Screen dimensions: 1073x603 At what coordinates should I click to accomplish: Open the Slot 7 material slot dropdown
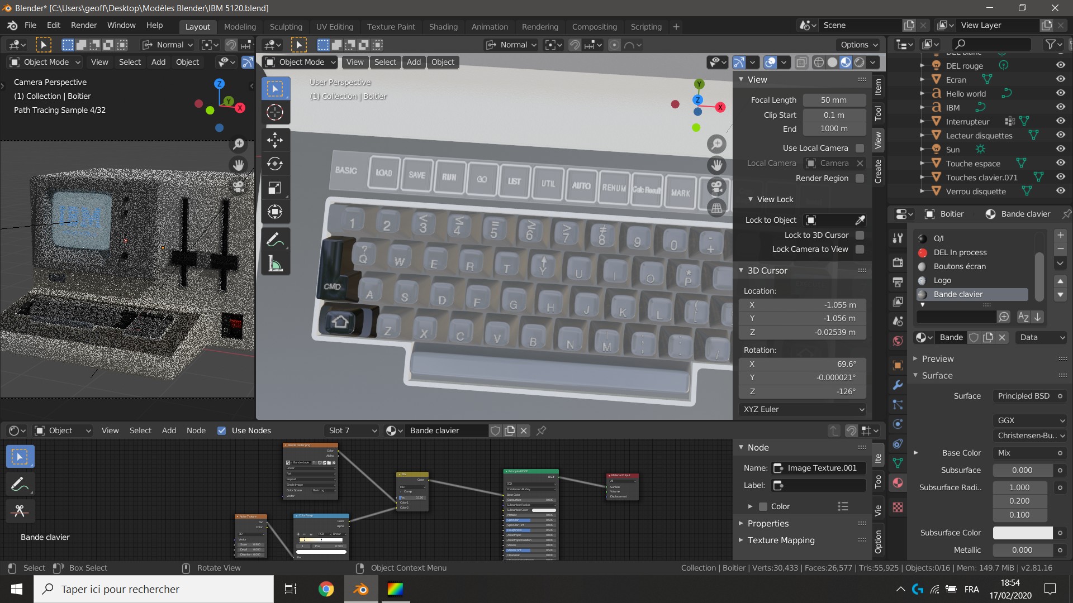click(352, 430)
